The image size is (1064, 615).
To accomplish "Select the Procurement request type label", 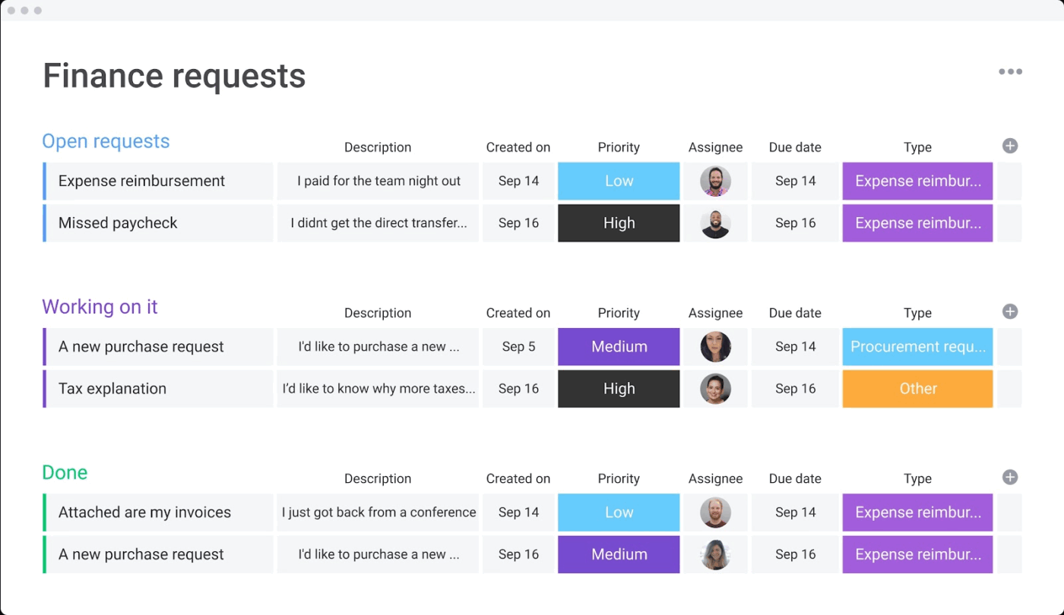I will pos(917,347).
